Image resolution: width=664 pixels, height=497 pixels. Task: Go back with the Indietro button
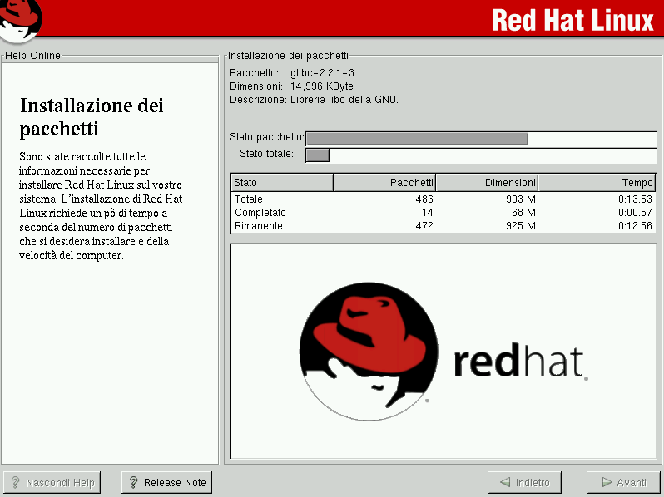point(524,483)
